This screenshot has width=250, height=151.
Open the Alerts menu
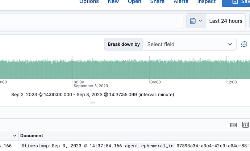click(x=181, y=1)
